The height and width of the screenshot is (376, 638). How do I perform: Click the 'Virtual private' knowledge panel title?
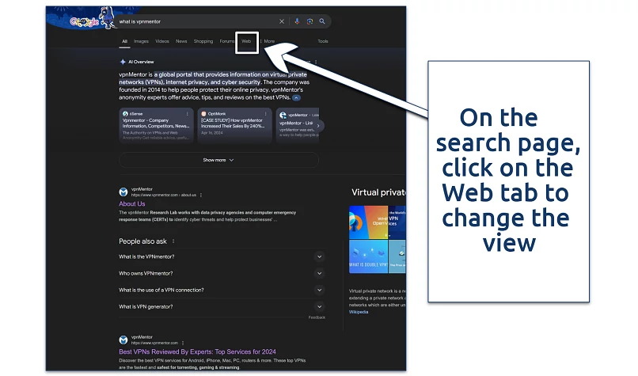(x=378, y=192)
